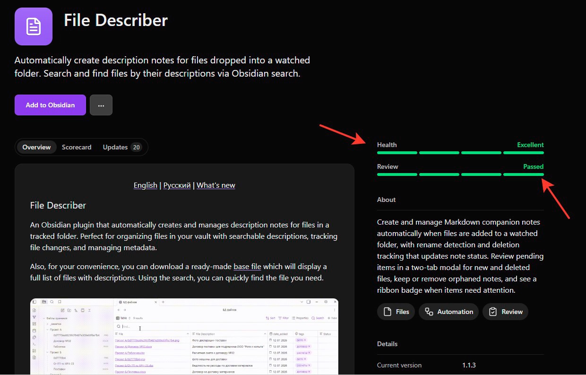Follow the English readme link
The image size is (586, 375).
pyautogui.click(x=146, y=185)
